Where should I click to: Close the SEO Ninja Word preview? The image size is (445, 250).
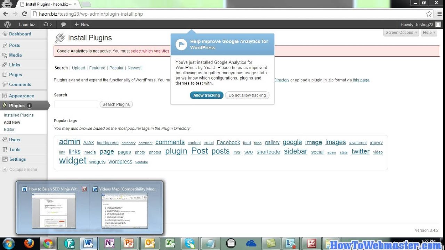tap(84, 189)
